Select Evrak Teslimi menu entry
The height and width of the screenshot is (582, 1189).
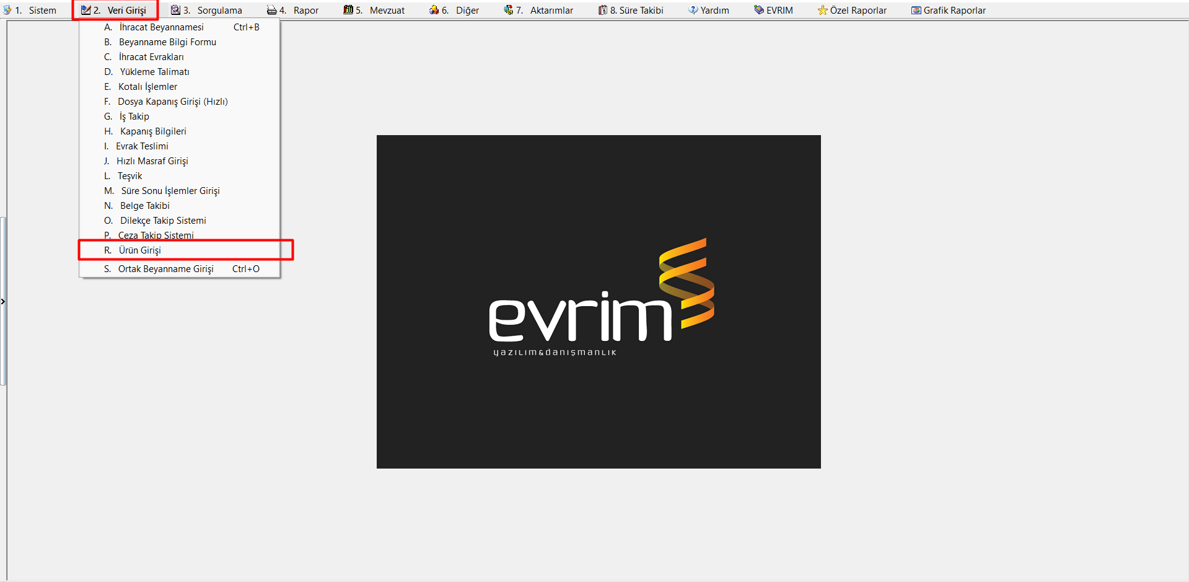(180, 146)
